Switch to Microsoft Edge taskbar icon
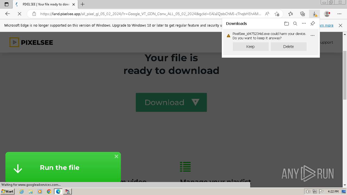 pyautogui.click(x=58, y=191)
